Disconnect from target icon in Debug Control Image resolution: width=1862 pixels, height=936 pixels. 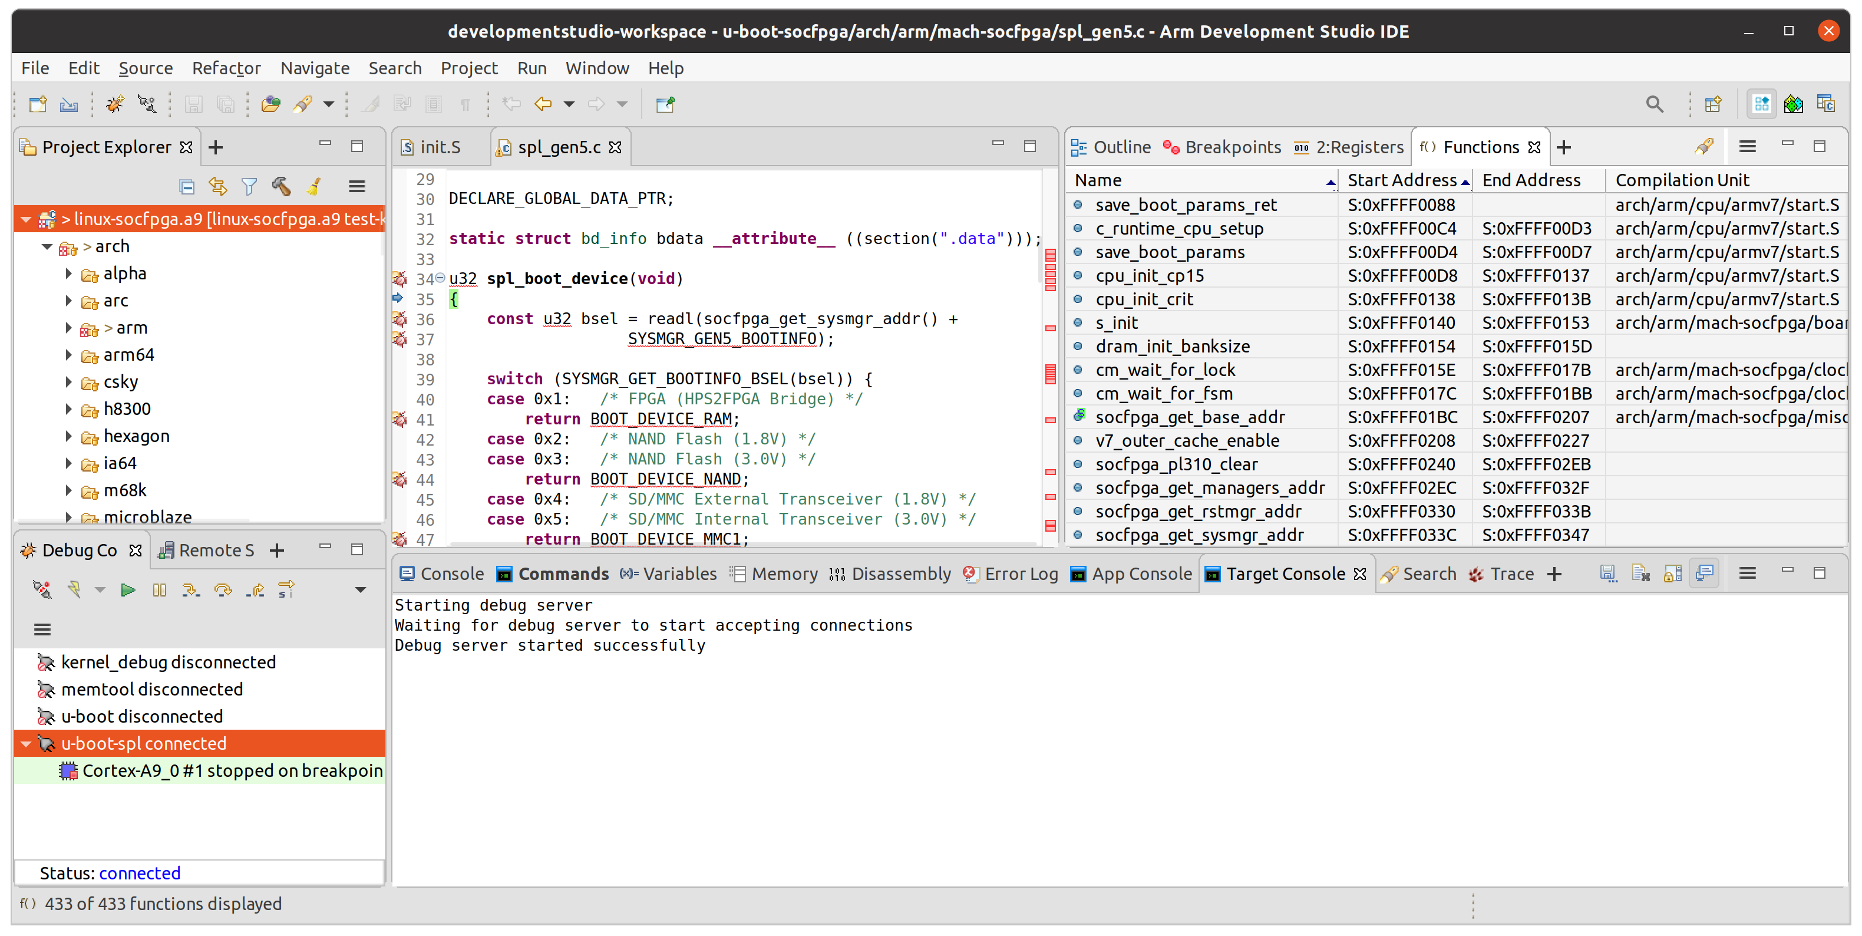point(42,591)
